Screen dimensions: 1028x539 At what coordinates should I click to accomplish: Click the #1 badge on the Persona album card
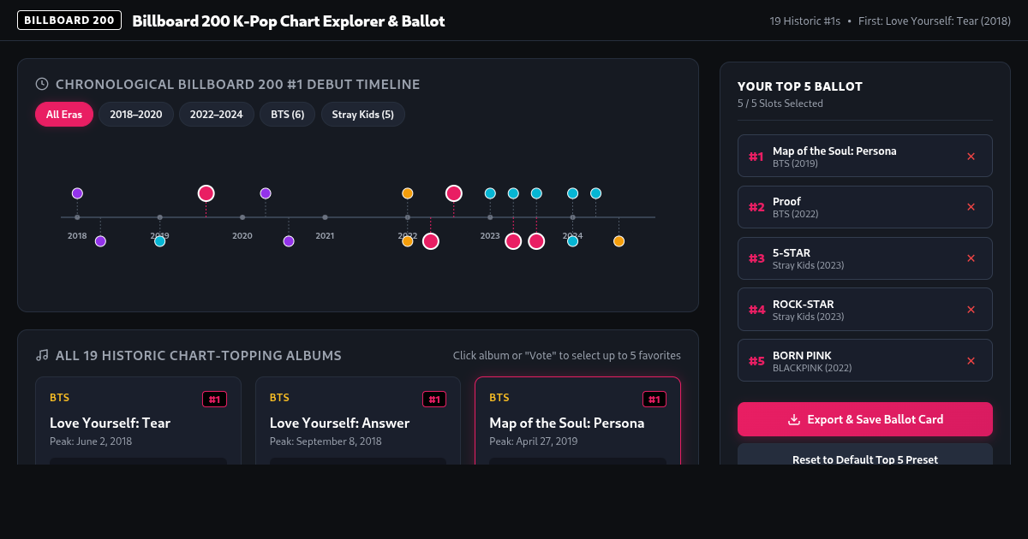(x=654, y=400)
